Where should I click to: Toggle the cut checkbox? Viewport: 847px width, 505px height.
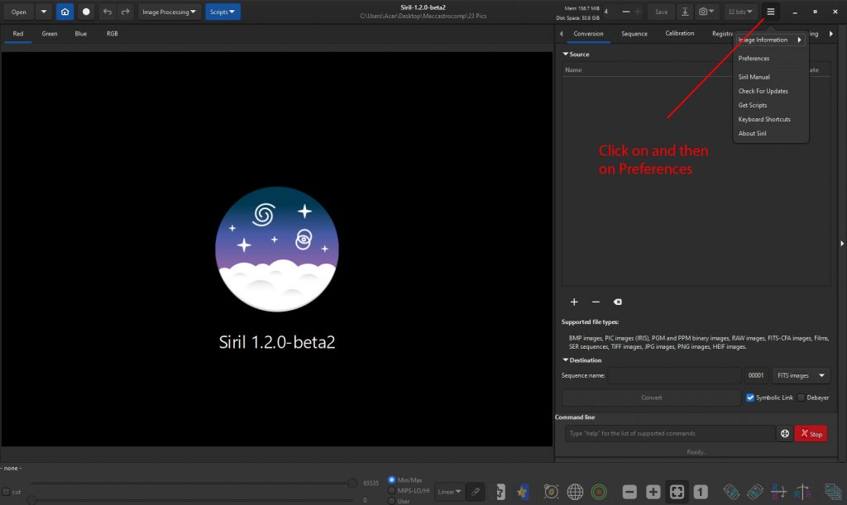(x=6, y=492)
